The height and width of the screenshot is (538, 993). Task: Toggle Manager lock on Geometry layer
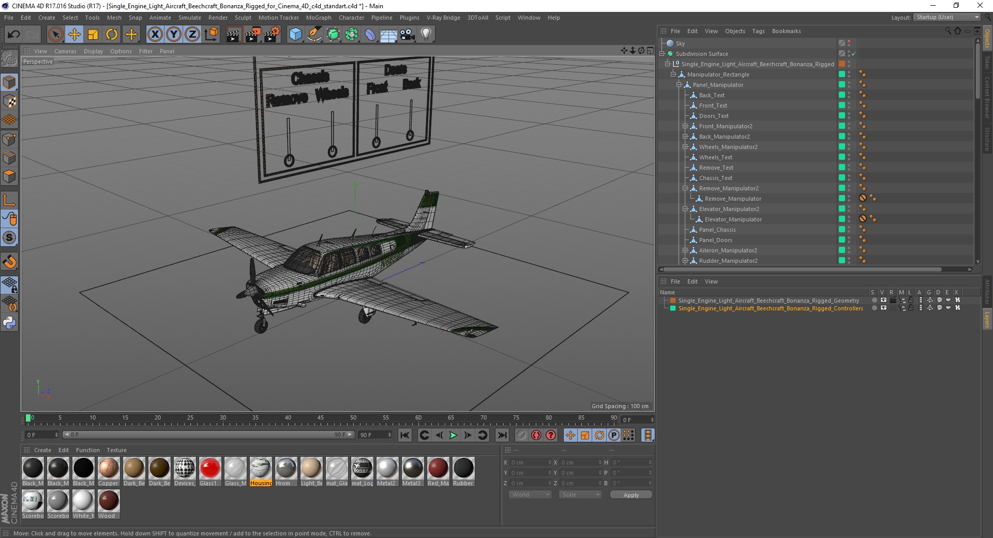point(911,300)
